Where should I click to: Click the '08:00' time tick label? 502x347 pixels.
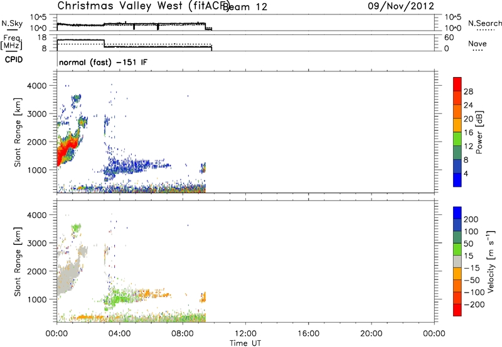tap(183, 334)
